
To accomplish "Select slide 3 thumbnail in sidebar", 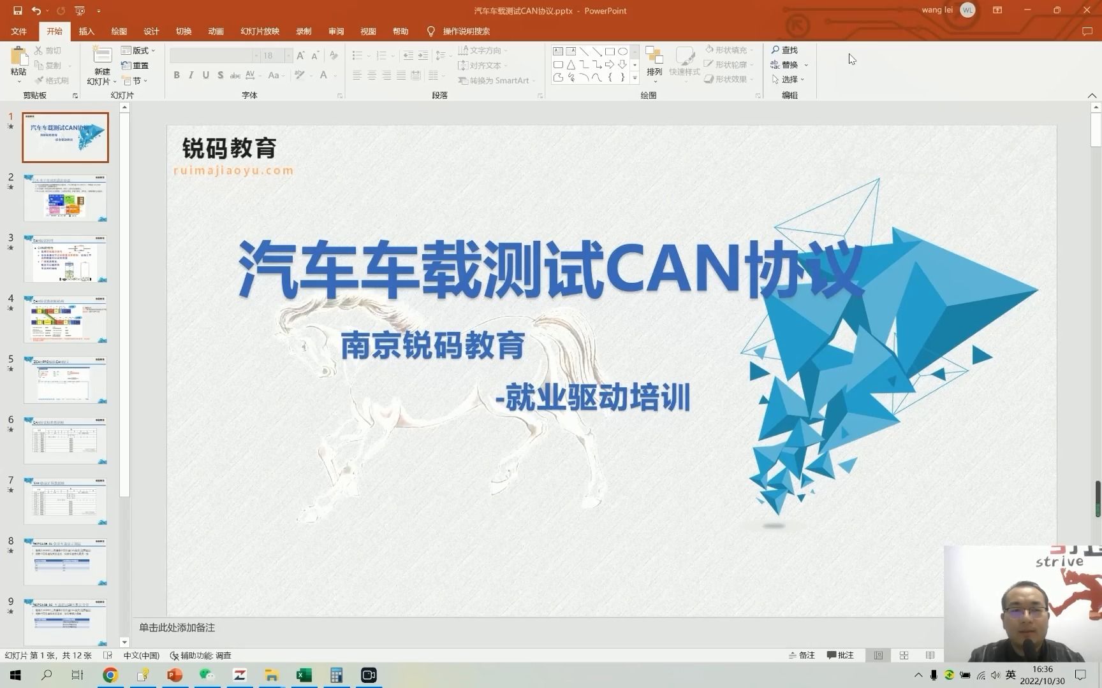I will (x=65, y=259).
